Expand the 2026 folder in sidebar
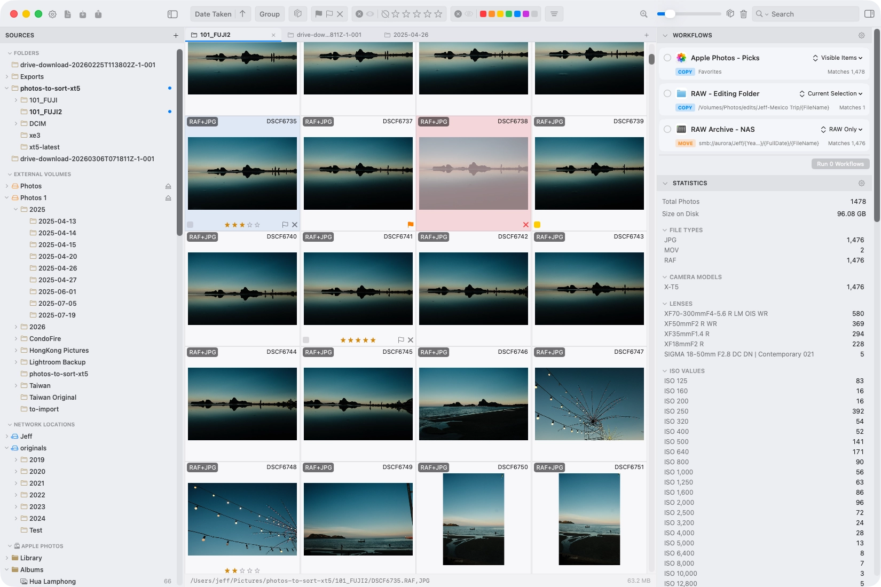 tap(16, 327)
